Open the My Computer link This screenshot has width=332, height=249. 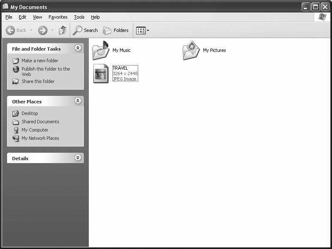35,130
